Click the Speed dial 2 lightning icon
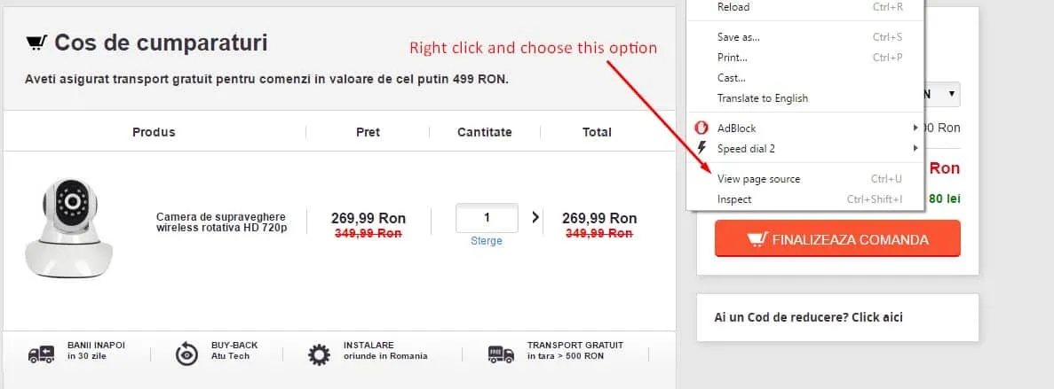This screenshot has height=389, width=1054. pos(702,148)
